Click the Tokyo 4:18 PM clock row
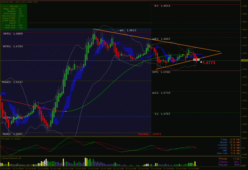This screenshot has width=248, height=170. pos(230,139)
